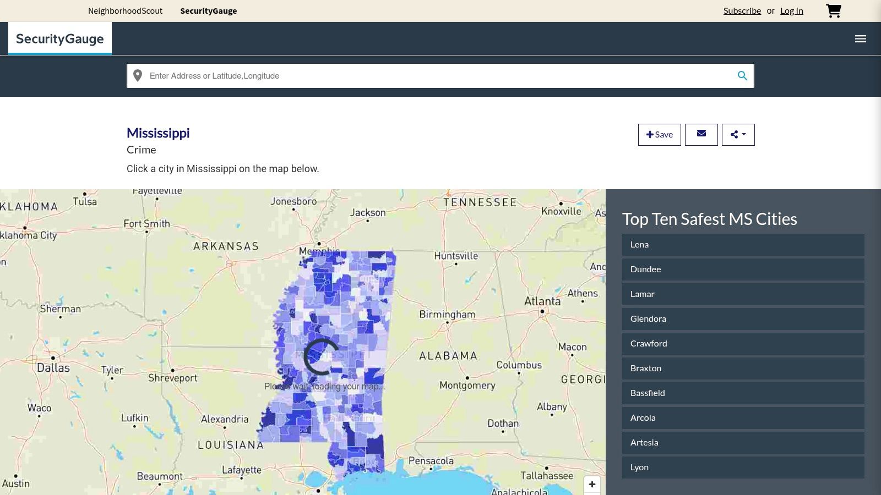The image size is (881, 495).
Task: Click the Birmingham label on the map
Action: pos(447,315)
